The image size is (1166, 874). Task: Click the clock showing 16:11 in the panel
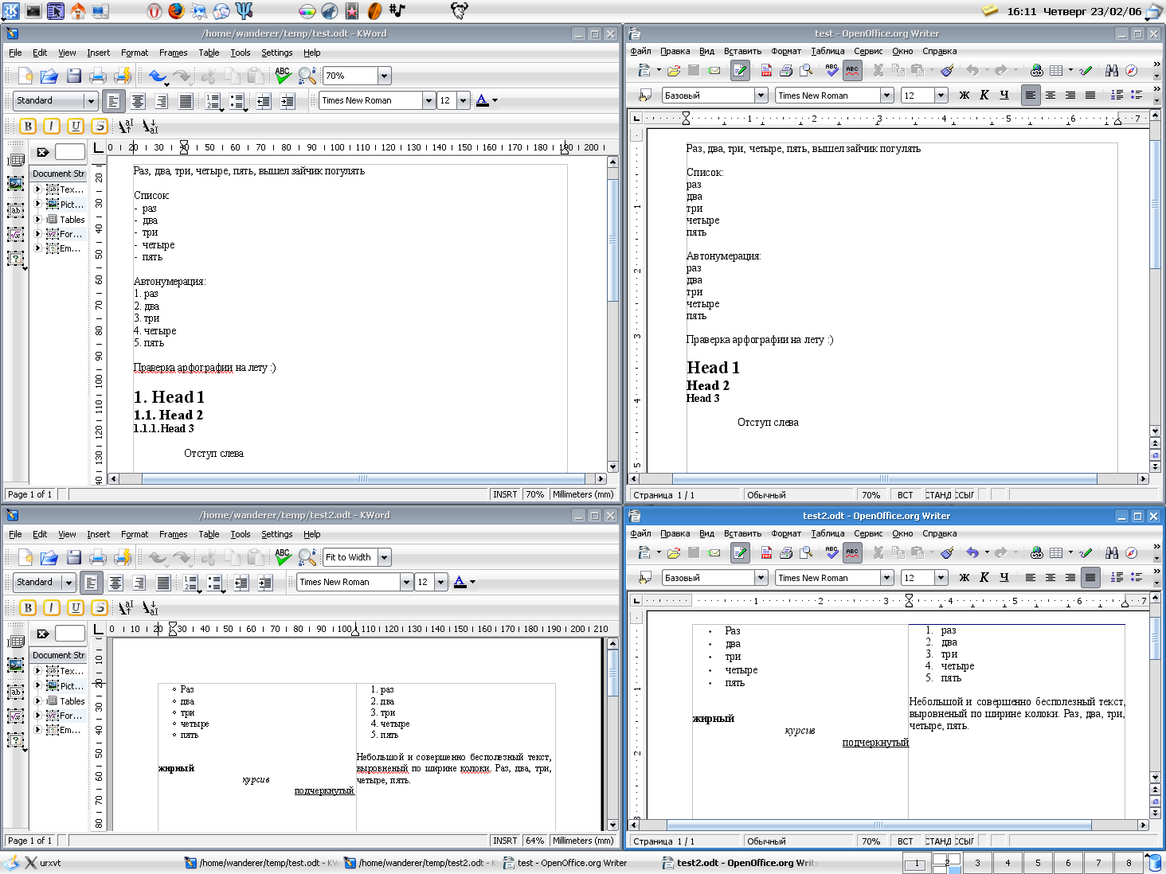(1022, 11)
